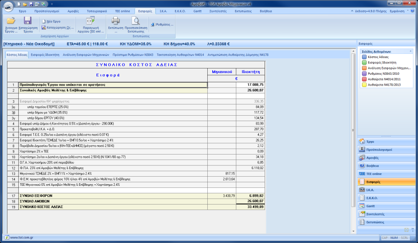This screenshot has height=243, width=418.
Task: Switch to the Ι.Κ.Α. ribbon tab
Action: [163, 11]
